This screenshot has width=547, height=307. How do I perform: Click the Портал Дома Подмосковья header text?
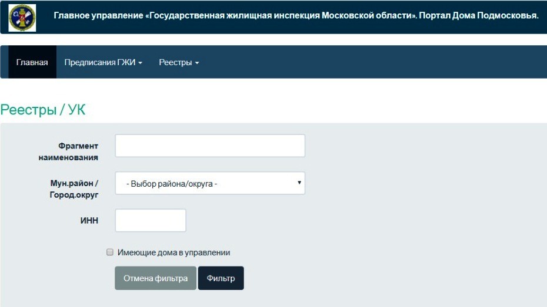(479, 16)
